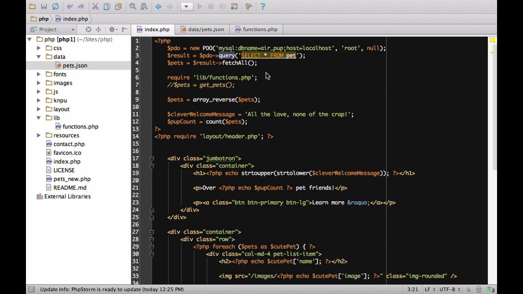Click the Undo arrow icon
Viewport: 523px width, 294px height.
click(x=69, y=6)
